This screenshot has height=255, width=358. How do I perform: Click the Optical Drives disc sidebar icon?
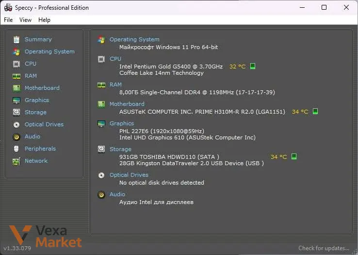[x=16, y=125]
